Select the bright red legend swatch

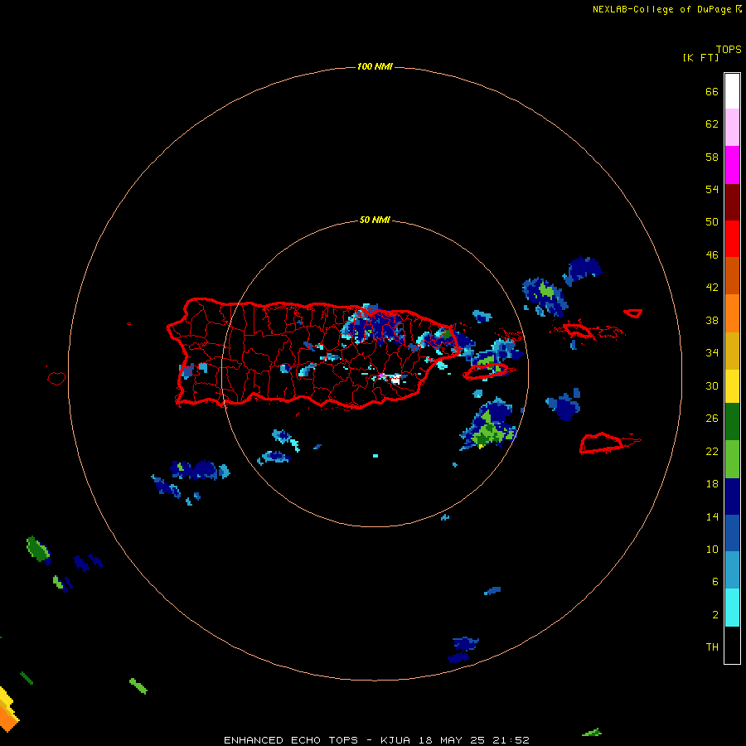point(732,239)
